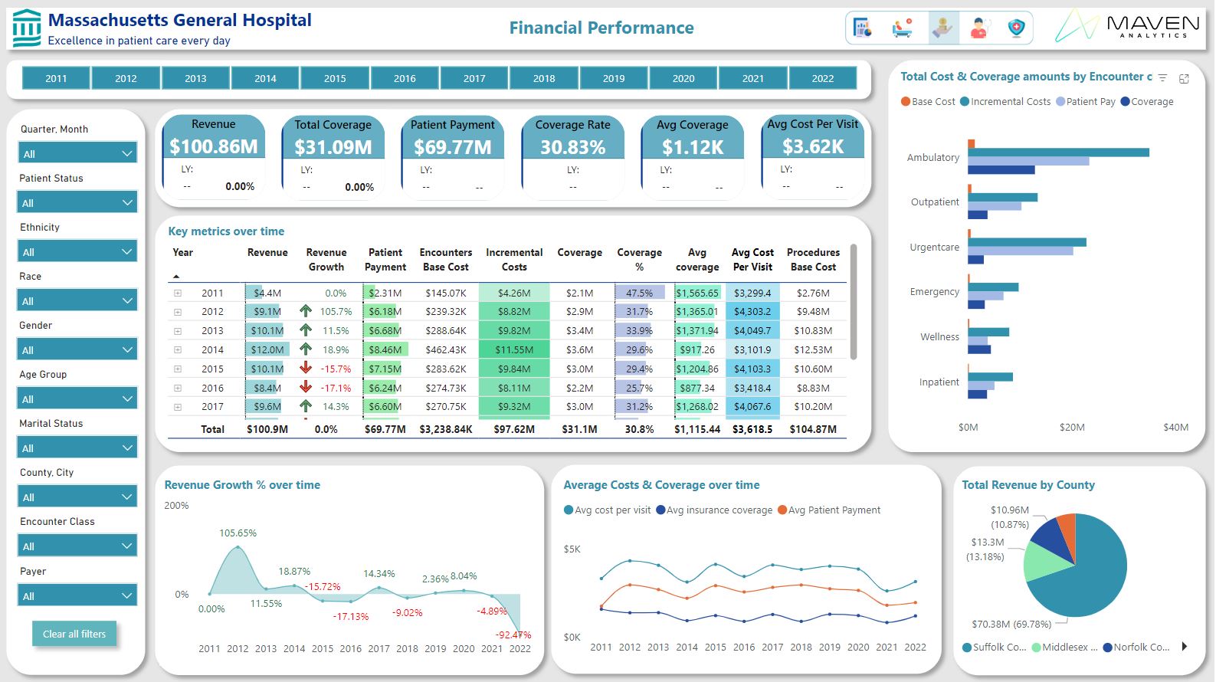Open the Payer dropdown
Image resolution: width=1216 pixels, height=682 pixels.
(x=77, y=595)
